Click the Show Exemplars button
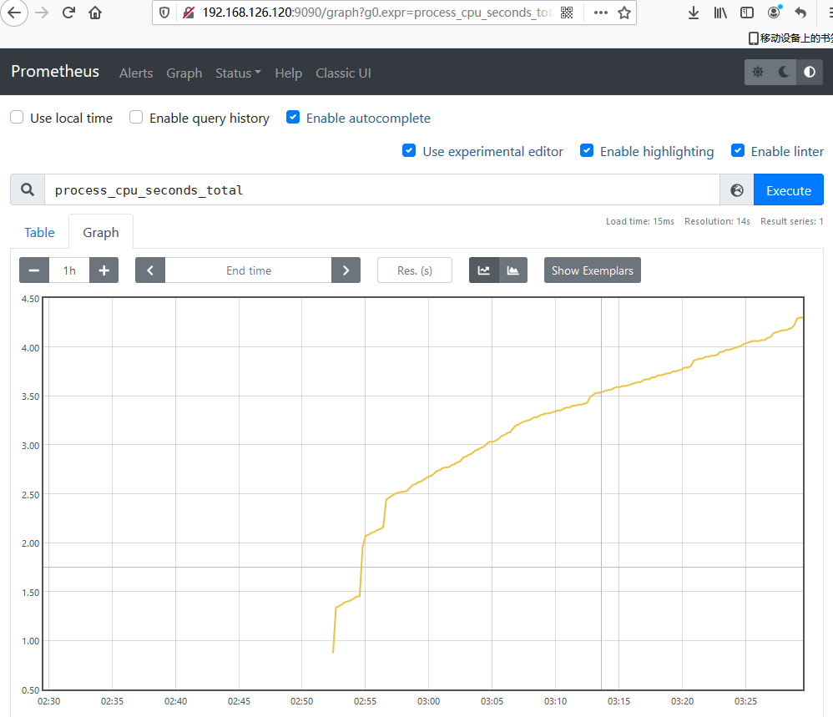Screen dimensions: 833x717 coord(592,270)
